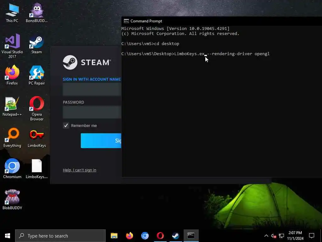Image resolution: width=322 pixels, height=242 pixels.
Task: Switch to Steam via taskbar icon
Action: (175, 236)
